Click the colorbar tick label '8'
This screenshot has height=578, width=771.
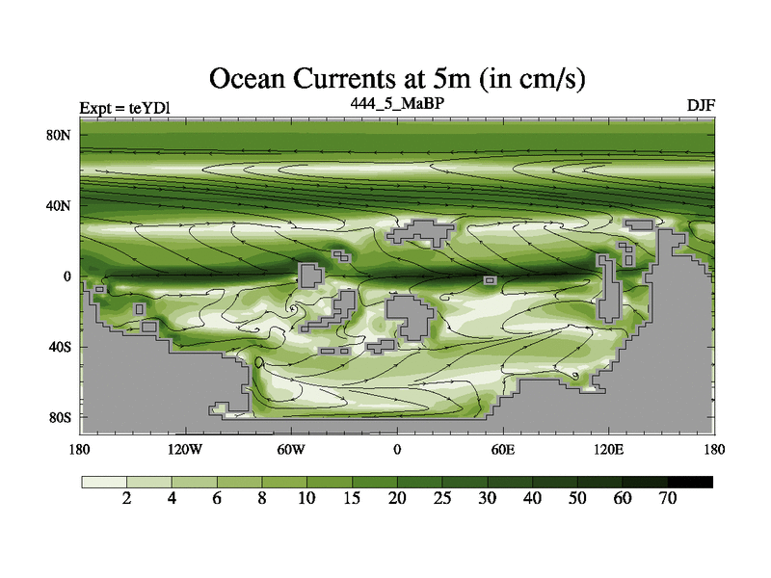pyautogui.click(x=262, y=498)
